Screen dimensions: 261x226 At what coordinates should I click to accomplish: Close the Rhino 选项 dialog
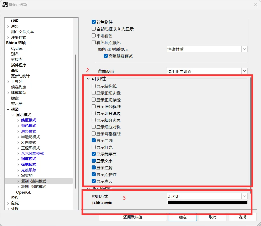click(255, 5)
